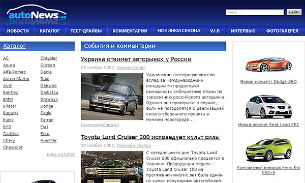Open the Fiat brand link
Screen dimensions: 305x183
(44, 127)
